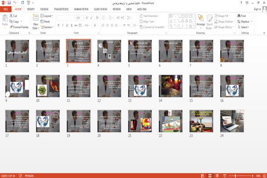The image size is (267, 178).
Task: Fit slide to window icon in status bar
Action: coord(264,176)
